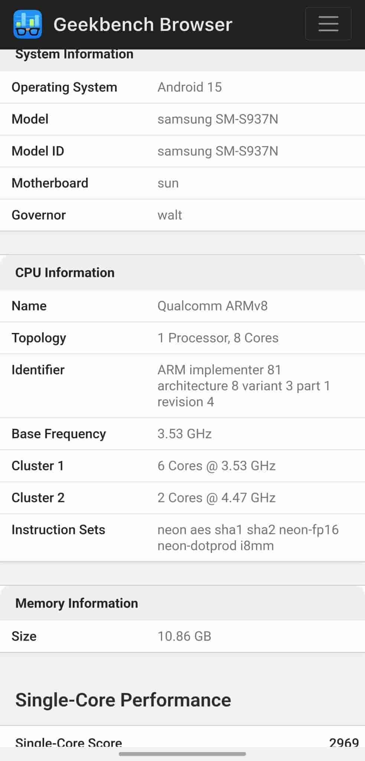The image size is (365, 761).
Task: Click the Memory Information section header
Action: coord(76,603)
